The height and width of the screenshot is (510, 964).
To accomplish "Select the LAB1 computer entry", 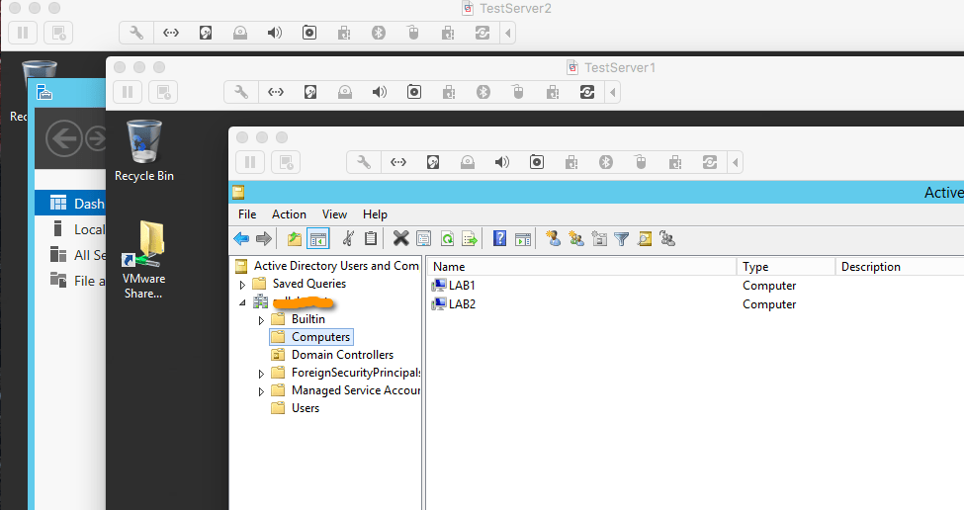I will click(x=462, y=286).
